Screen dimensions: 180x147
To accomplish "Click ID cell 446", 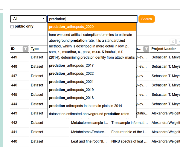I will point(14,85).
